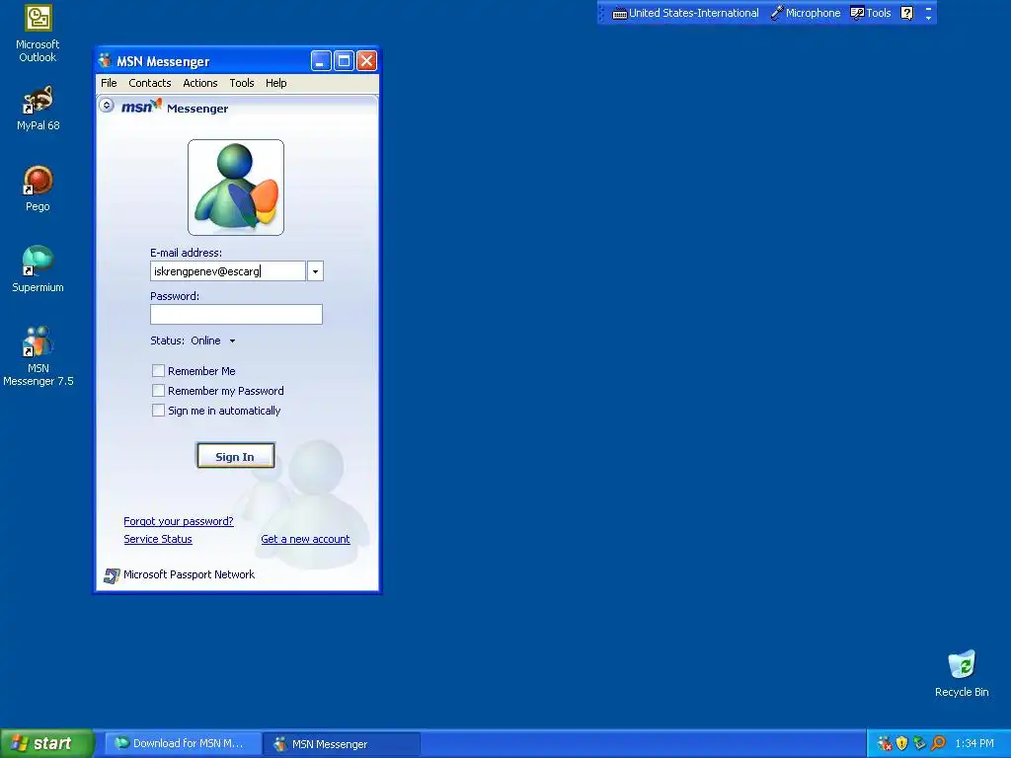The height and width of the screenshot is (758, 1011).
Task: Enable Remember my Password checkbox
Action: tap(158, 391)
